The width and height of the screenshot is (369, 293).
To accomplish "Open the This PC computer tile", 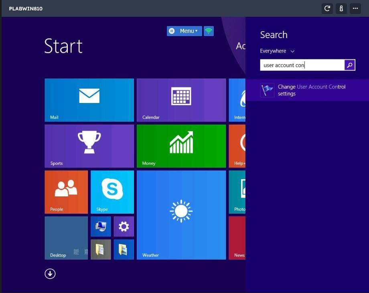I will (x=101, y=226).
